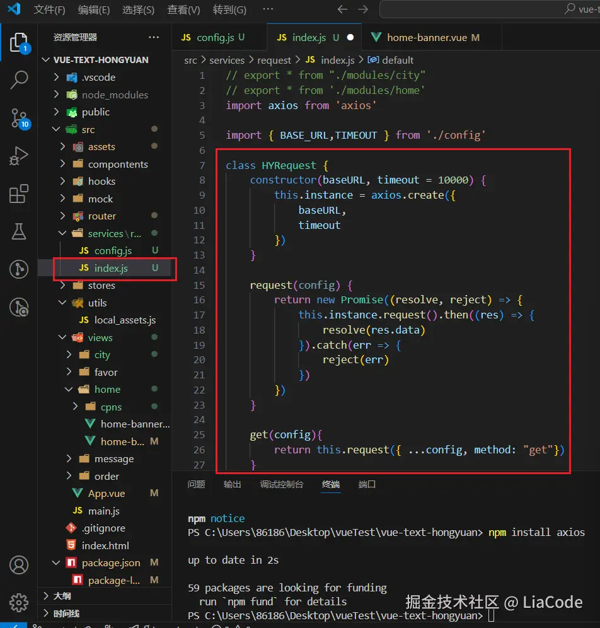Switch to the 输出 panel tab
This screenshot has height=628, width=600.
pos(232,484)
